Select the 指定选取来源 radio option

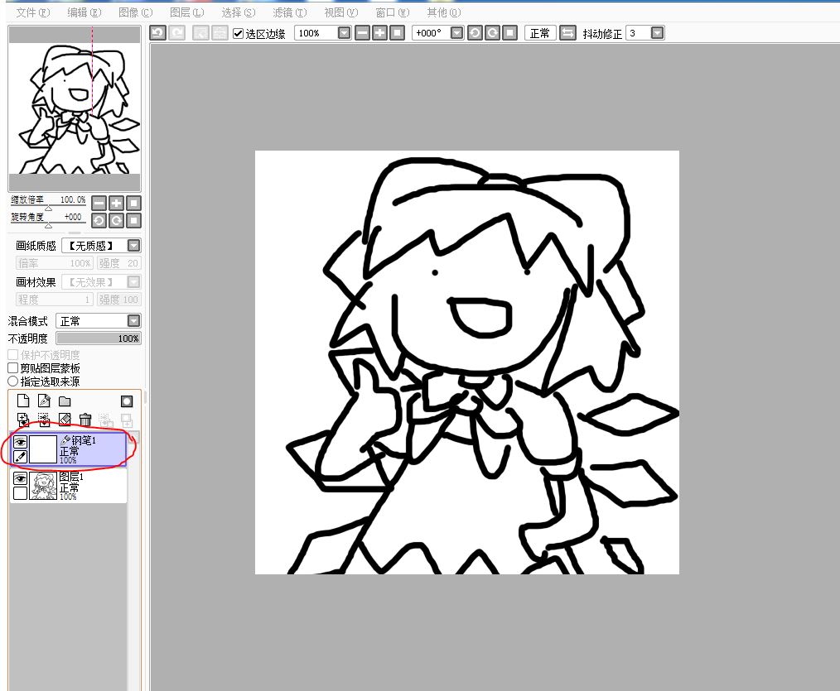point(13,381)
